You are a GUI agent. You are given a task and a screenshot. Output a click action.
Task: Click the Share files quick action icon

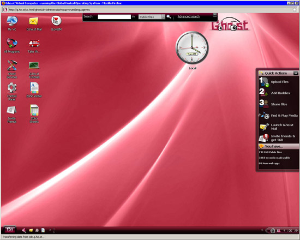tap(263, 104)
